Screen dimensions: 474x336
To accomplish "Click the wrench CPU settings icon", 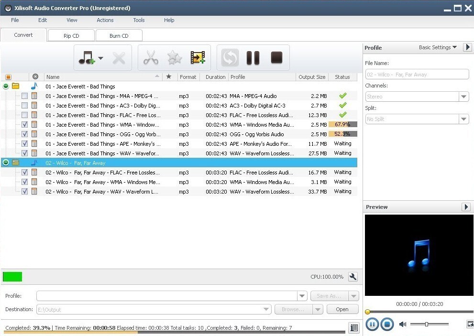I will point(353,277).
